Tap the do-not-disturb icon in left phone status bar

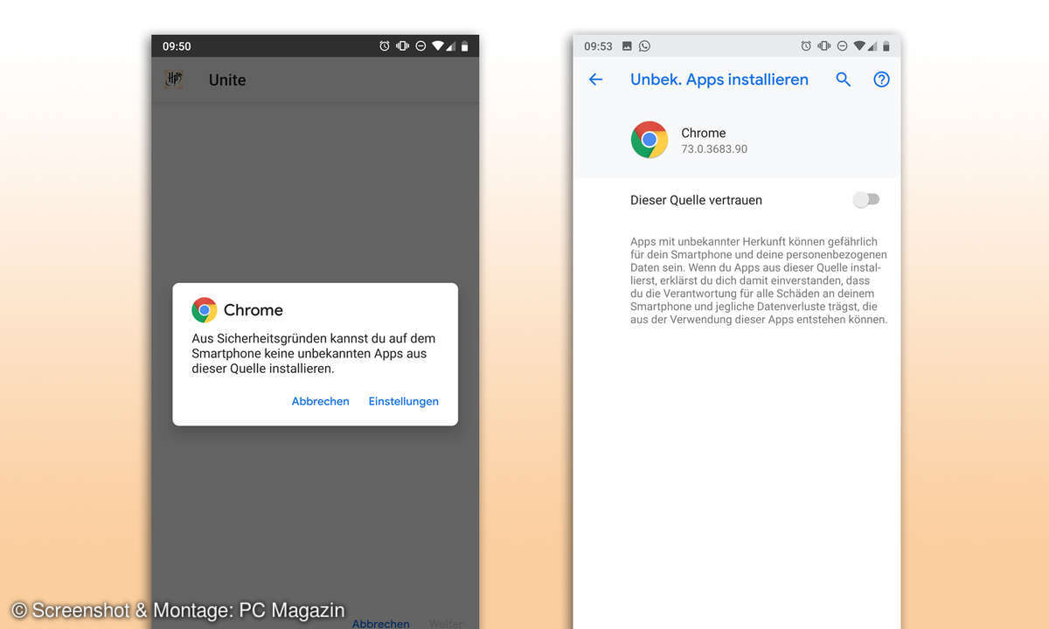[x=420, y=46]
